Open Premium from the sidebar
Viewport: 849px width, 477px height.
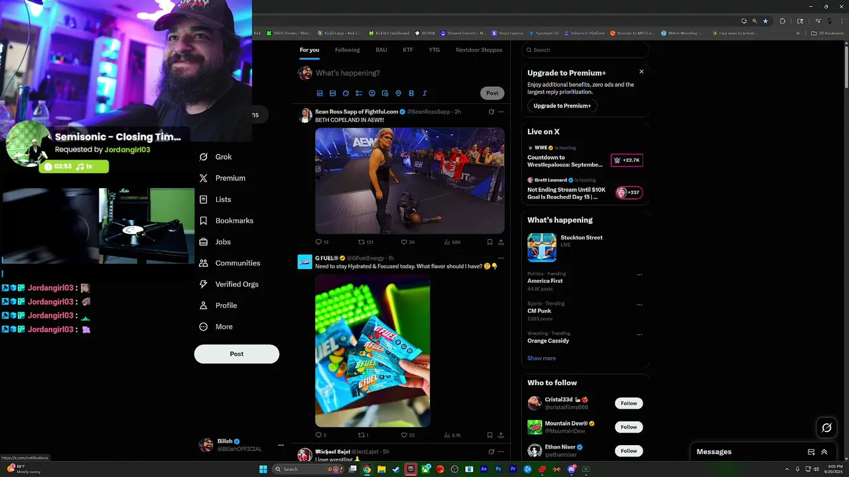point(222,178)
